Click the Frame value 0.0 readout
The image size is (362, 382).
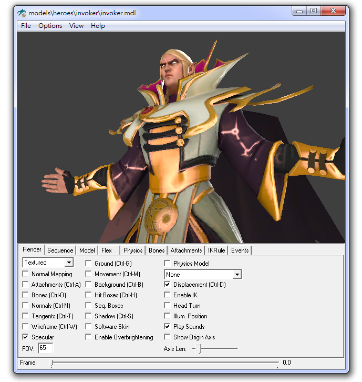tap(286, 363)
